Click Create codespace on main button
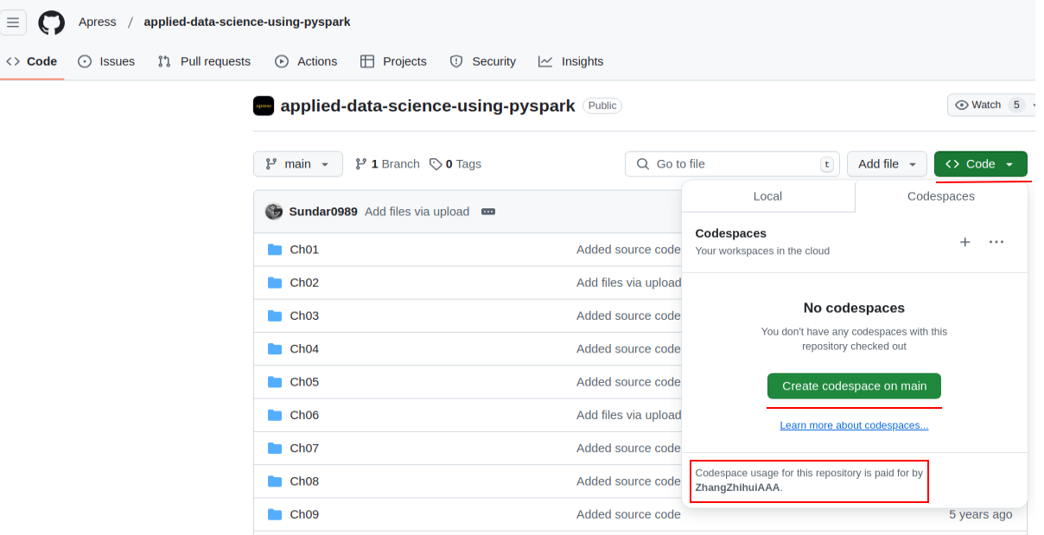The width and height of the screenshot is (1044, 535). click(854, 386)
